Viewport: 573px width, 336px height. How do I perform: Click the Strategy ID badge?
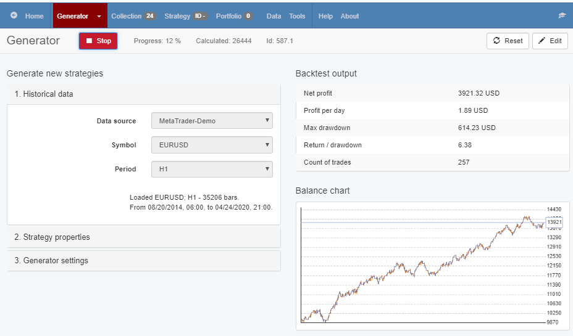[x=201, y=16]
